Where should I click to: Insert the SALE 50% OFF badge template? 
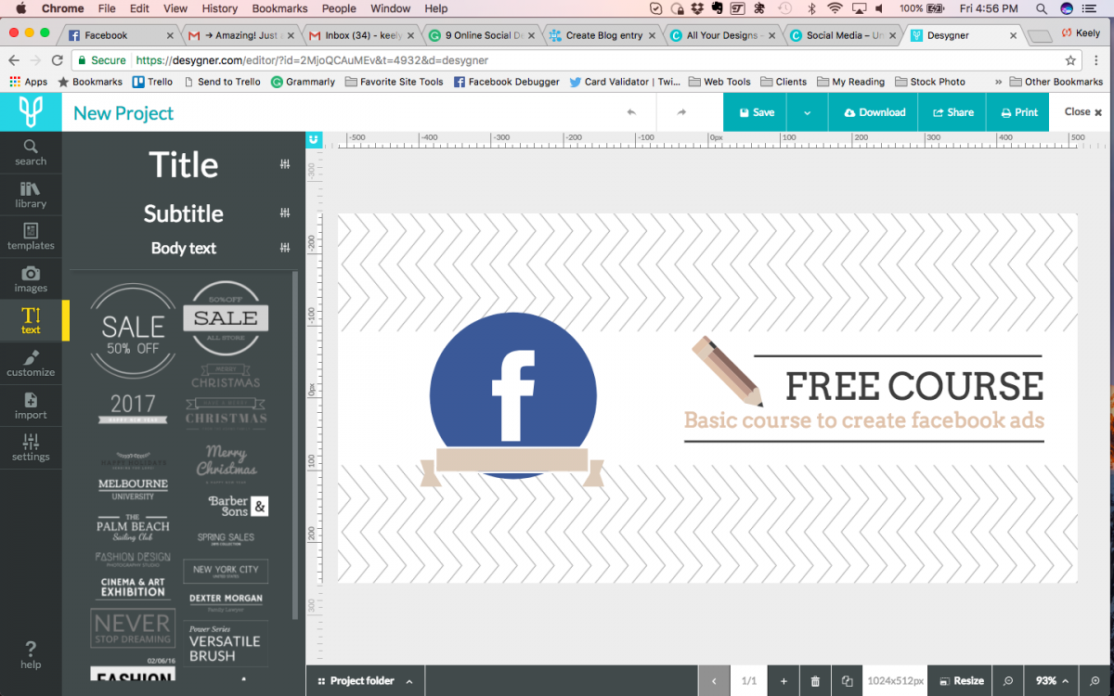coord(132,331)
